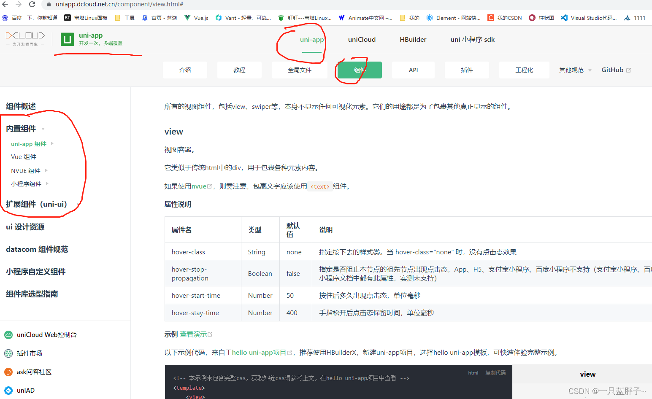Viewport: 652px width, 399px height.
Task: Expand the uni-app 组件 tree item
Action: (x=29, y=143)
